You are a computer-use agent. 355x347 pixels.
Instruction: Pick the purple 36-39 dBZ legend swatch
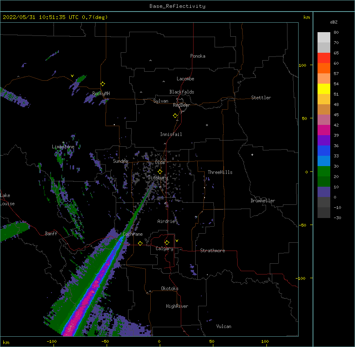pos(324,140)
